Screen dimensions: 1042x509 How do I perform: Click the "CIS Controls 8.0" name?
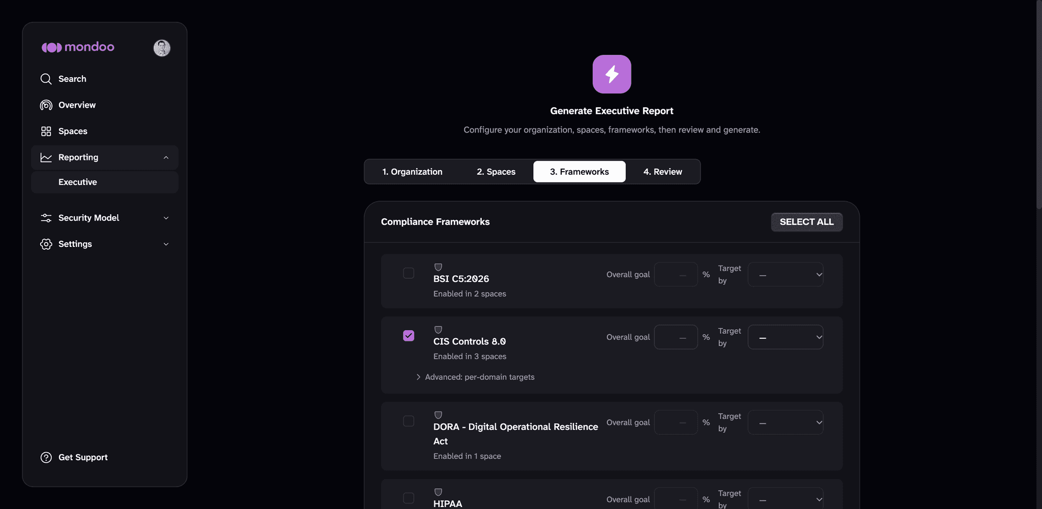pyautogui.click(x=469, y=341)
